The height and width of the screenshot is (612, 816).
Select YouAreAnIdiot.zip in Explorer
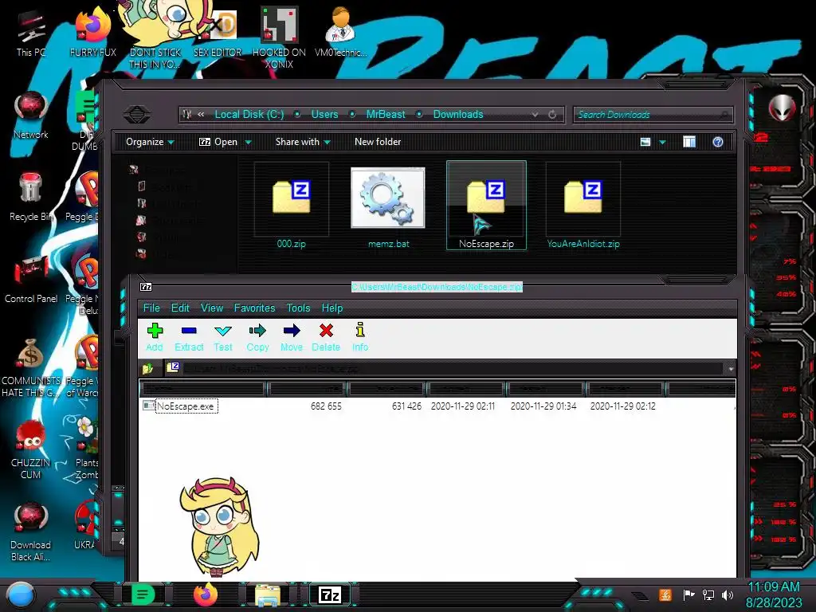coord(583,206)
